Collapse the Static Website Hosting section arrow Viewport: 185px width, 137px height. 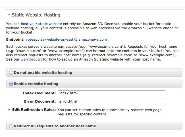tap(9, 15)
